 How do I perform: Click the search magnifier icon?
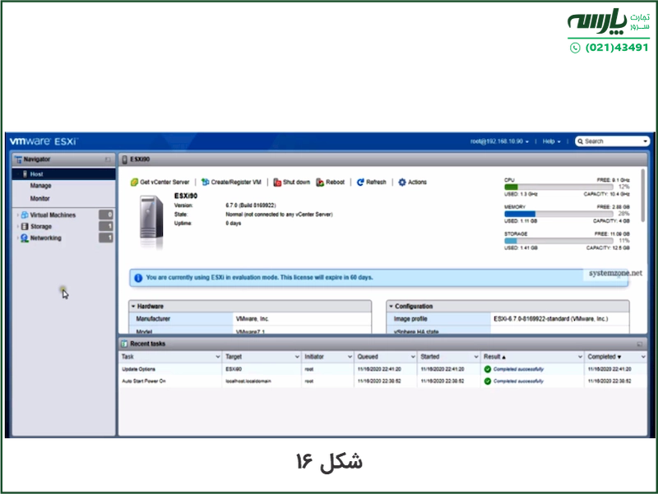point(581,141)
